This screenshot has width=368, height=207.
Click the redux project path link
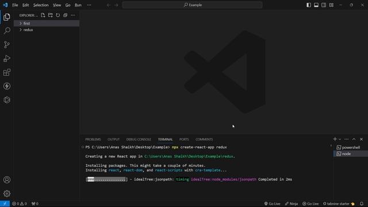(x=189, y=156)
